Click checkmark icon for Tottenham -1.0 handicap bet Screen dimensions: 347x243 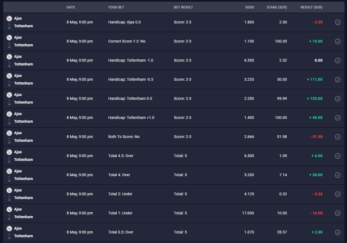337,61
